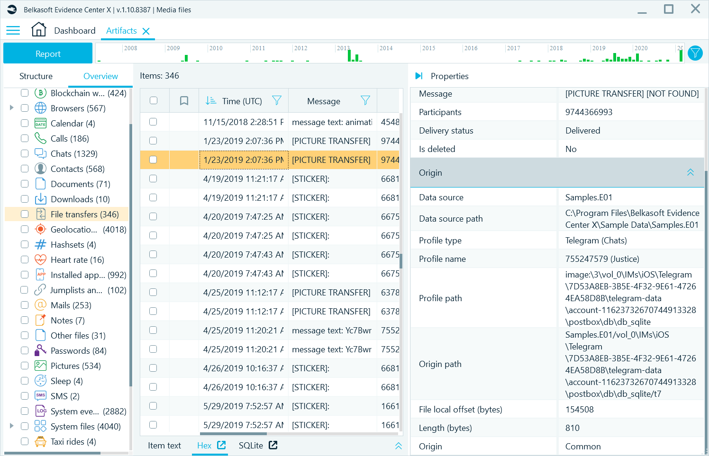709x456 pixels.
Task: Go to the Dashboard home icon
Action: point(39,29)
